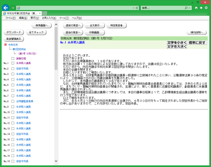Click the browser back arrow button
The image size is (211, 167).
6,8
